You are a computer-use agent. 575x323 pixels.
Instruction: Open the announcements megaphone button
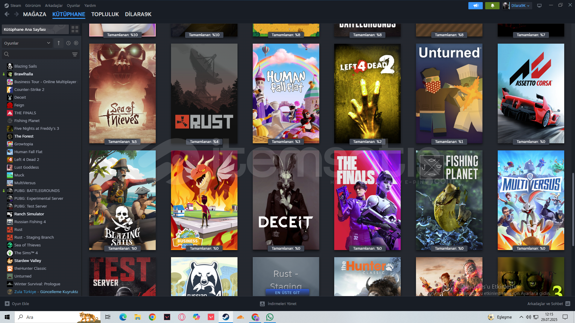tap(475, 6)
